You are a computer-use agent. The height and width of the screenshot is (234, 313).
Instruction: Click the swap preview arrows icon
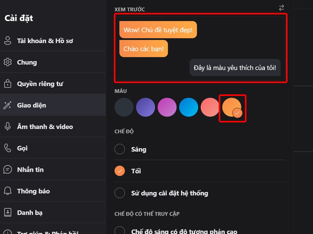281,8
